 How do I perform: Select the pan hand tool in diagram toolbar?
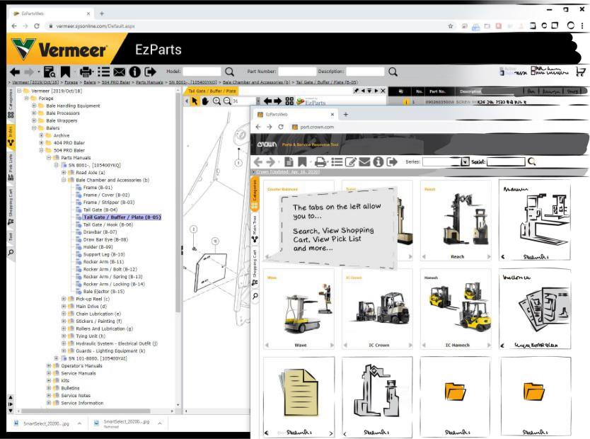click(x=205, y=101)
